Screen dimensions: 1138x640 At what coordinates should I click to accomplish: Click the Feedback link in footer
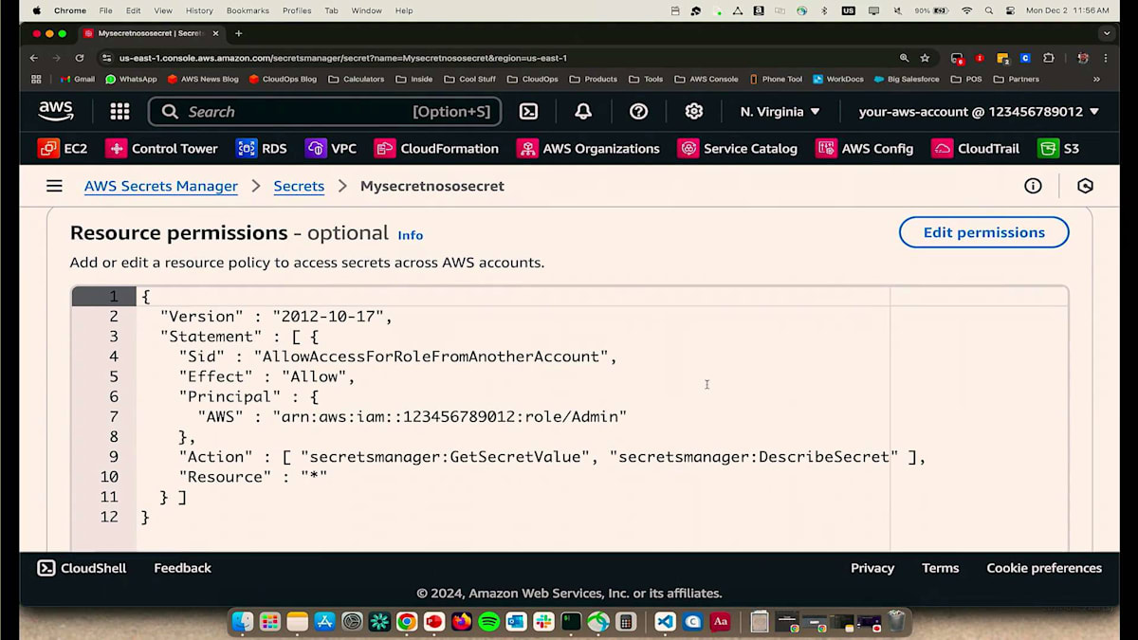pos(182,568)
